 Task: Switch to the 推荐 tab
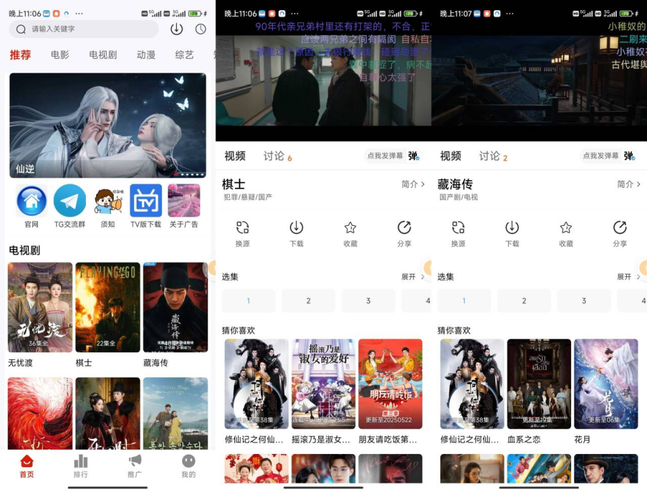20,54
